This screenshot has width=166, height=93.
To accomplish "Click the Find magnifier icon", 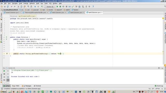I will point(28,6).
